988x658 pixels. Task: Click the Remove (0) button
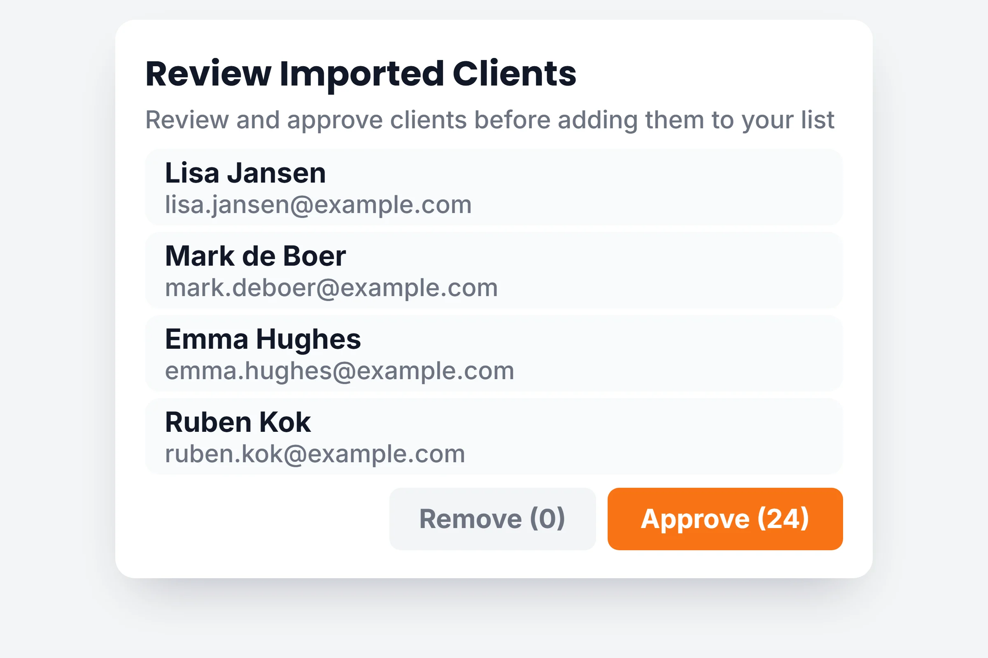[x=492, y=519]
